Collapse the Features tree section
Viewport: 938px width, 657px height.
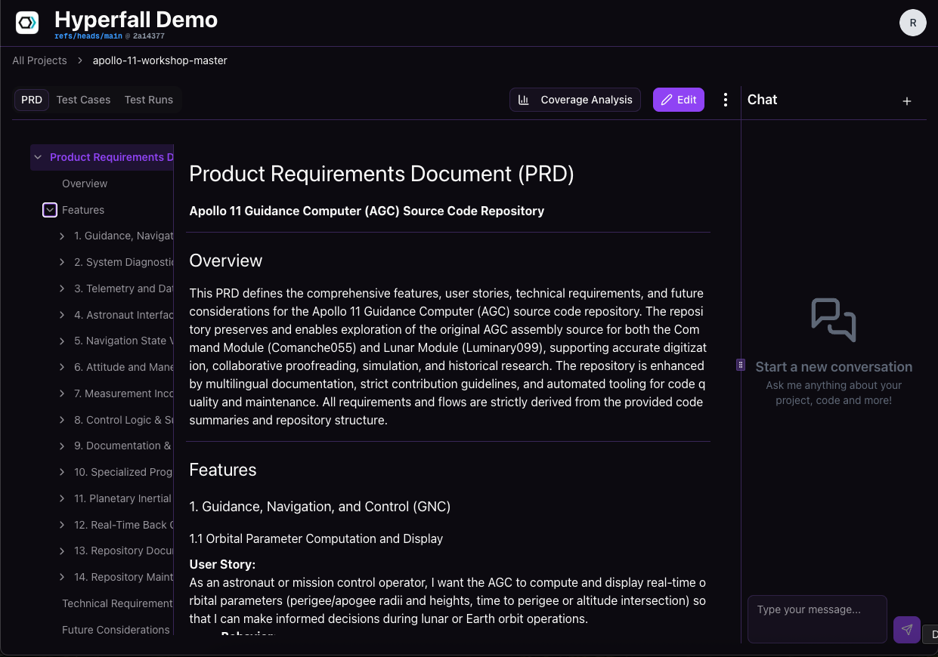pyautogui.click(x=50, y=210)
